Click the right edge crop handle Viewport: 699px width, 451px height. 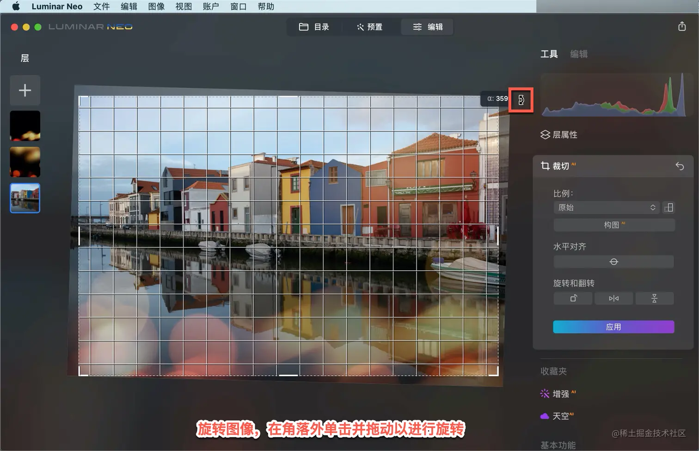coord(497,236)
